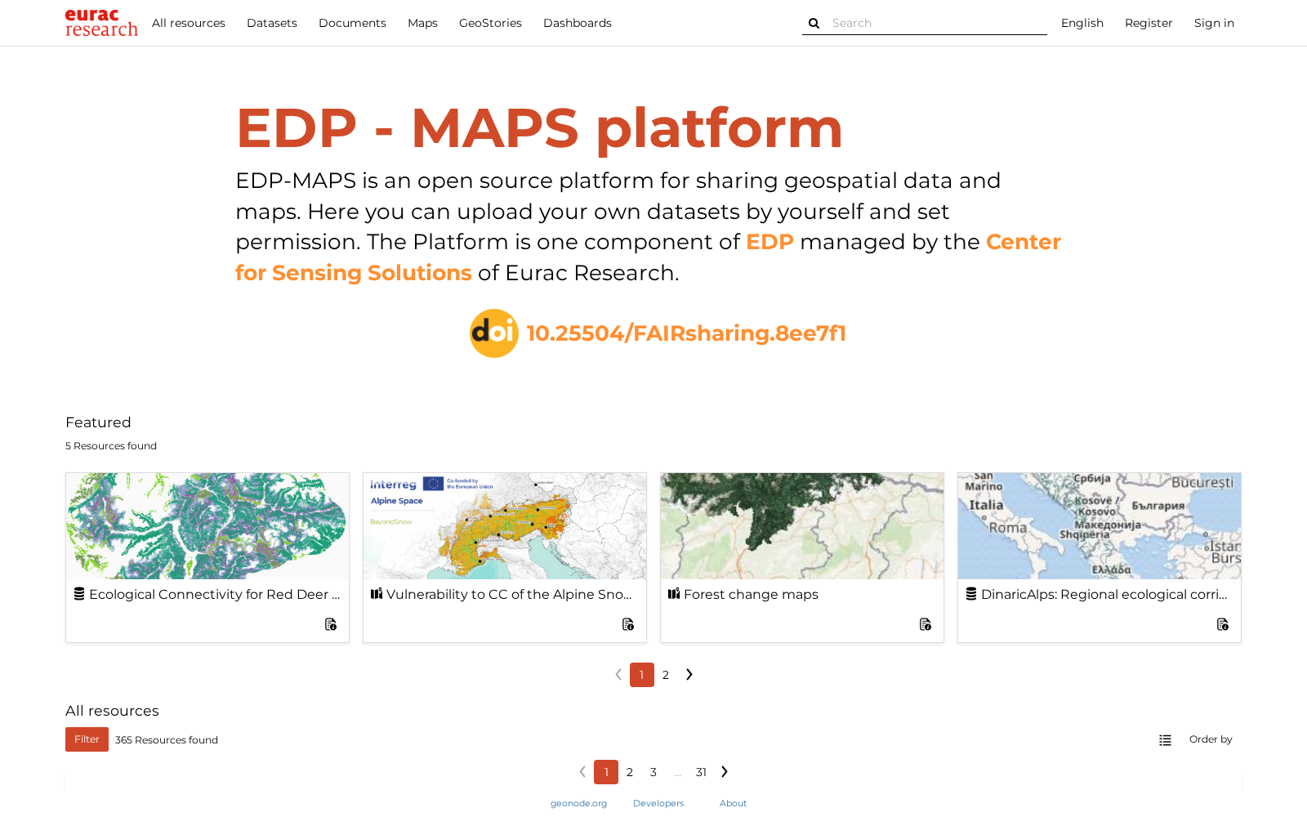This screenshot has height=817, width=1307.
Task: Click the Register link
Action: point(1149,23)
